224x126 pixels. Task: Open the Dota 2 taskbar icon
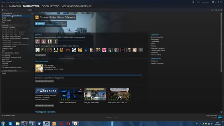[x=61, y=124]
